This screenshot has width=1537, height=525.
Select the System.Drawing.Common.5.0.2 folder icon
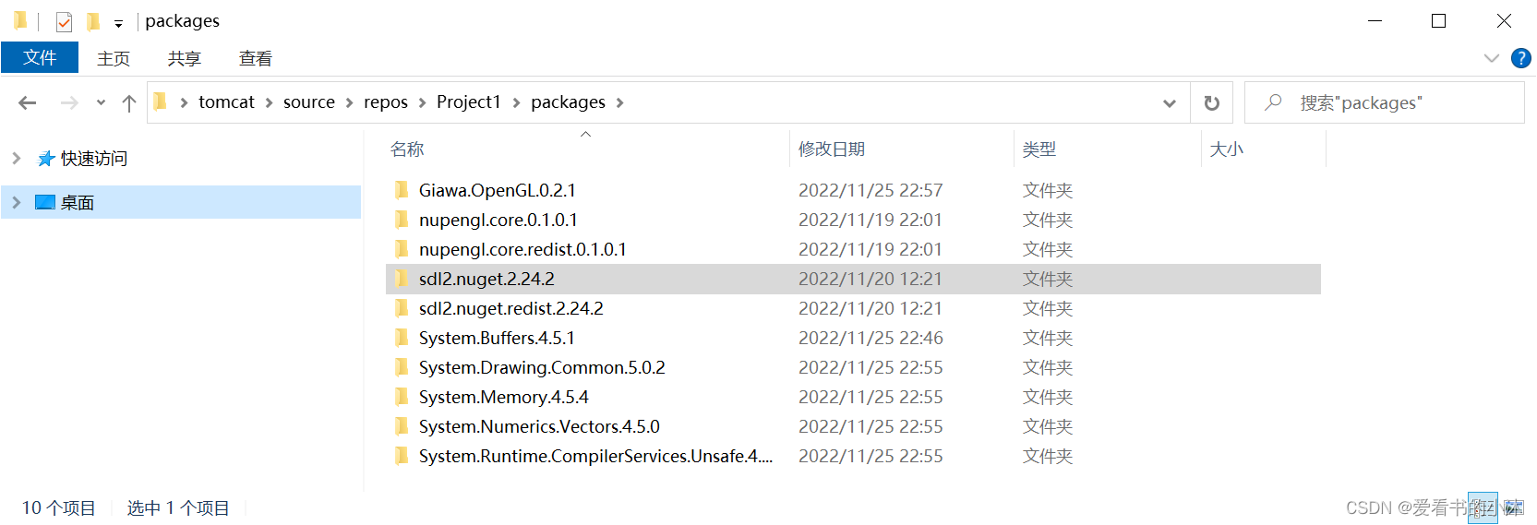point(402,367)
